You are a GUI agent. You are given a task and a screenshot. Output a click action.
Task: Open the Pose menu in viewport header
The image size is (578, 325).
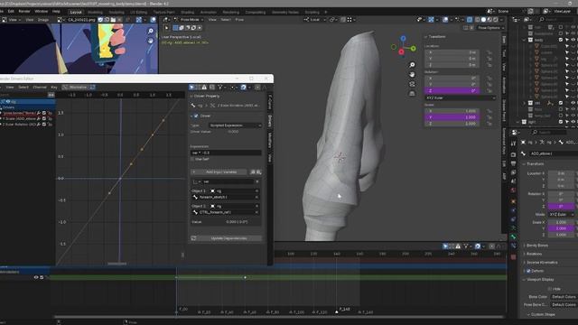click(239, 20)
